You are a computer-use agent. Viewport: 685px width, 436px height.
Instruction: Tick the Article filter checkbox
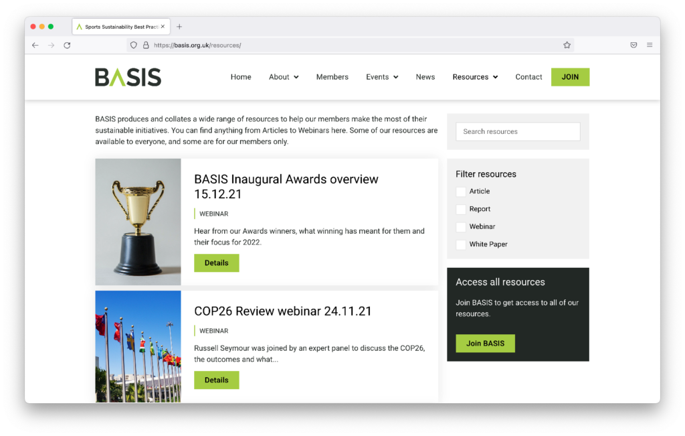(x=460, y=192)
